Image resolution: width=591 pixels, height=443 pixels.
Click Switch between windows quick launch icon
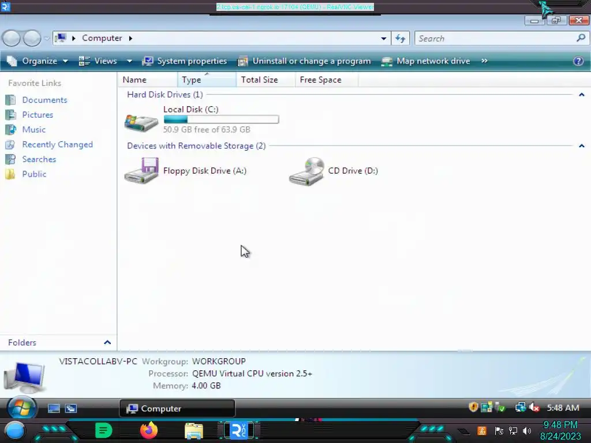[x=71, y=408]
